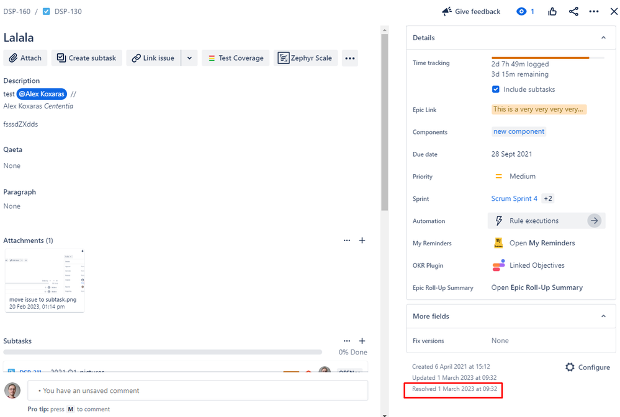The height and width of the screenshot is (417, 620).
Task: Click the Paragraph None field
Action: 12,206
